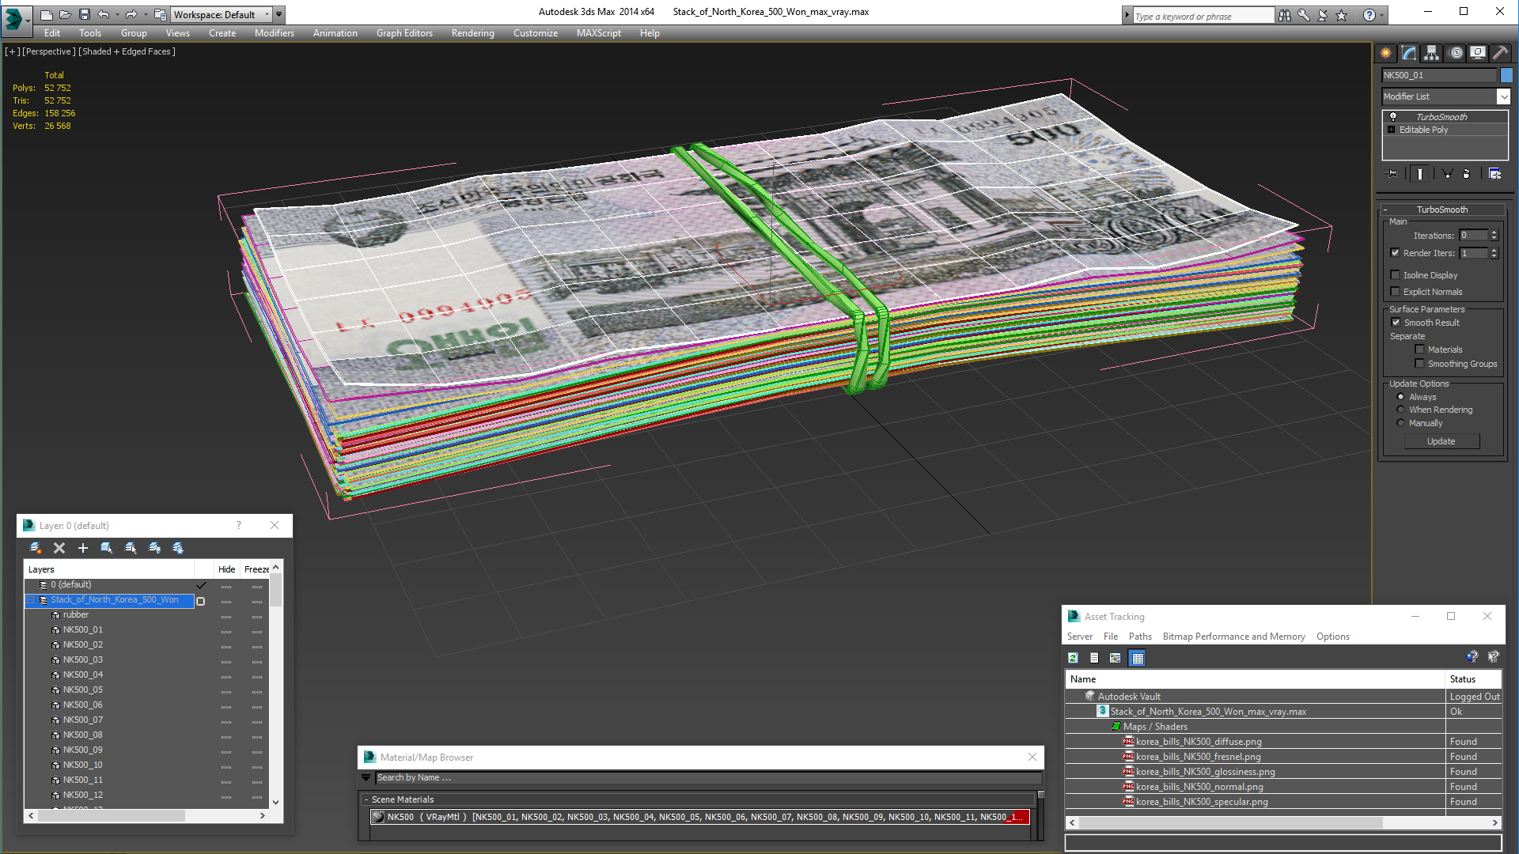1519x854 pixels.
Task: Collapse the Stack_of_North_Korea_500_Won layer tree
Action: click(x=31, y=600)
